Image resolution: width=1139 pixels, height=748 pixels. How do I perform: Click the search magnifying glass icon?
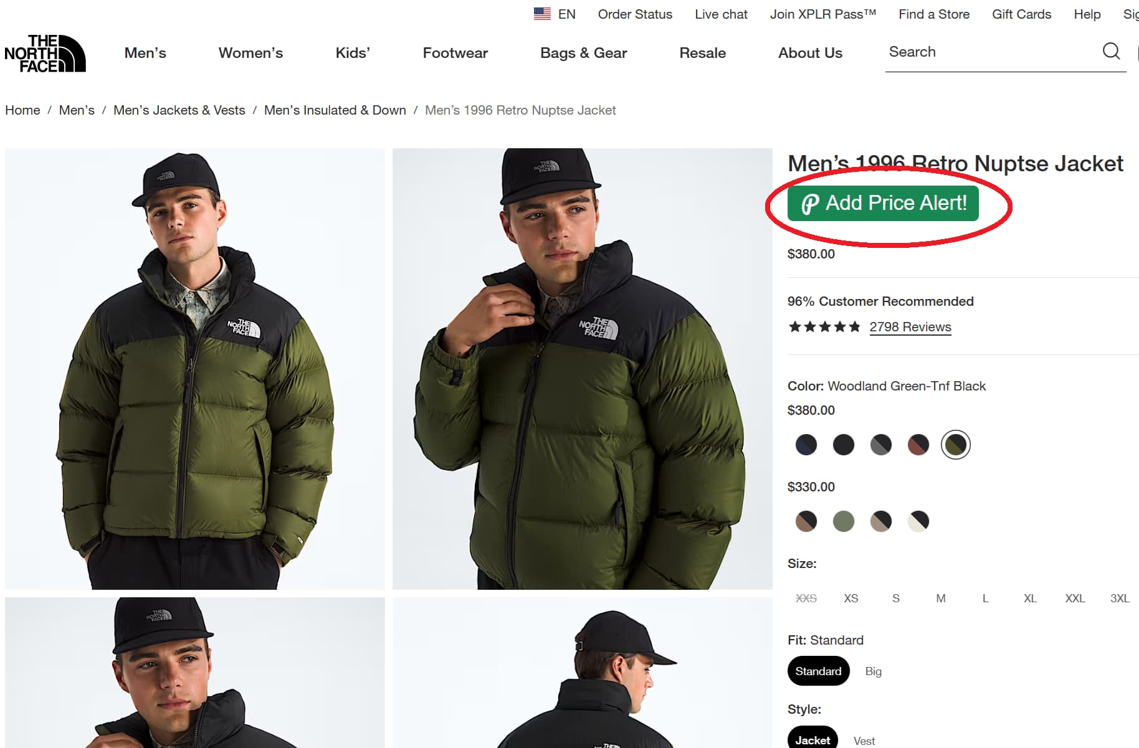tap(1111, 52)
